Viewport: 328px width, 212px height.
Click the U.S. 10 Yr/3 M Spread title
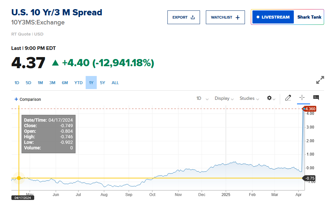point(57,12)
